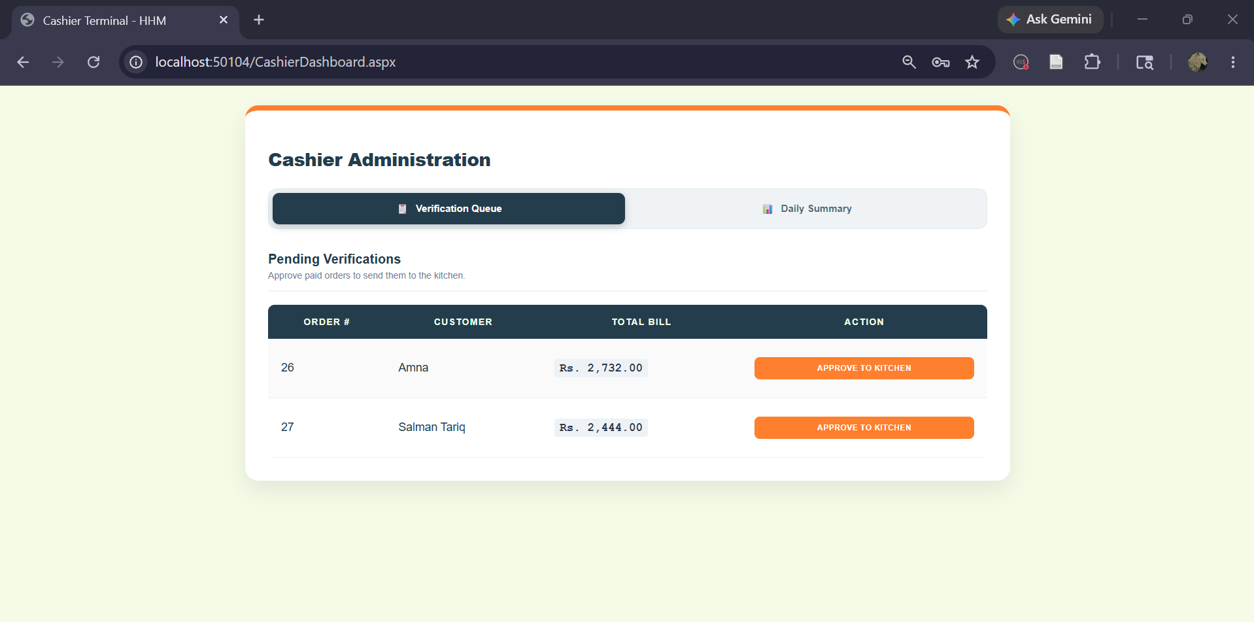Open the Chrome profile avatar

tap(1198, 62)
